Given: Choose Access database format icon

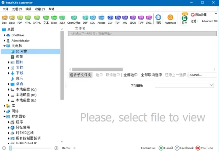Looking at the screenshot, I should point(101,19).
